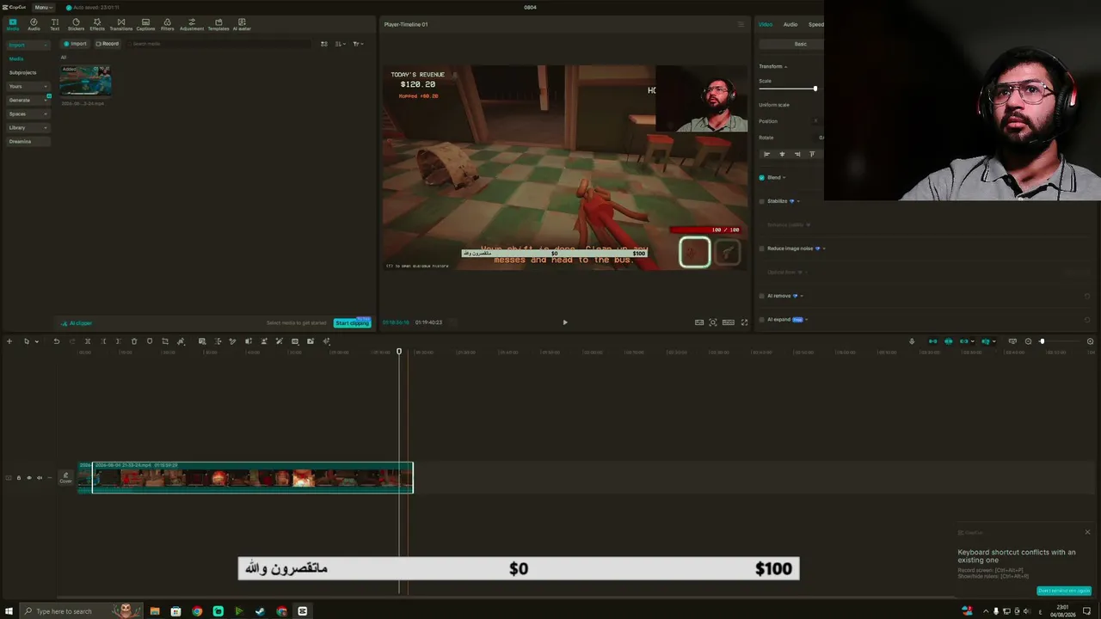Image resolution: width=1101 pixels, height=619 pixels.
Task: Toggle the track visibility eye icon
Action: tap(28, 478)
